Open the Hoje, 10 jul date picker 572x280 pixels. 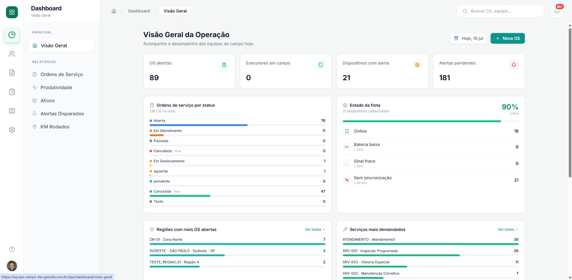(x=468, y=39)
